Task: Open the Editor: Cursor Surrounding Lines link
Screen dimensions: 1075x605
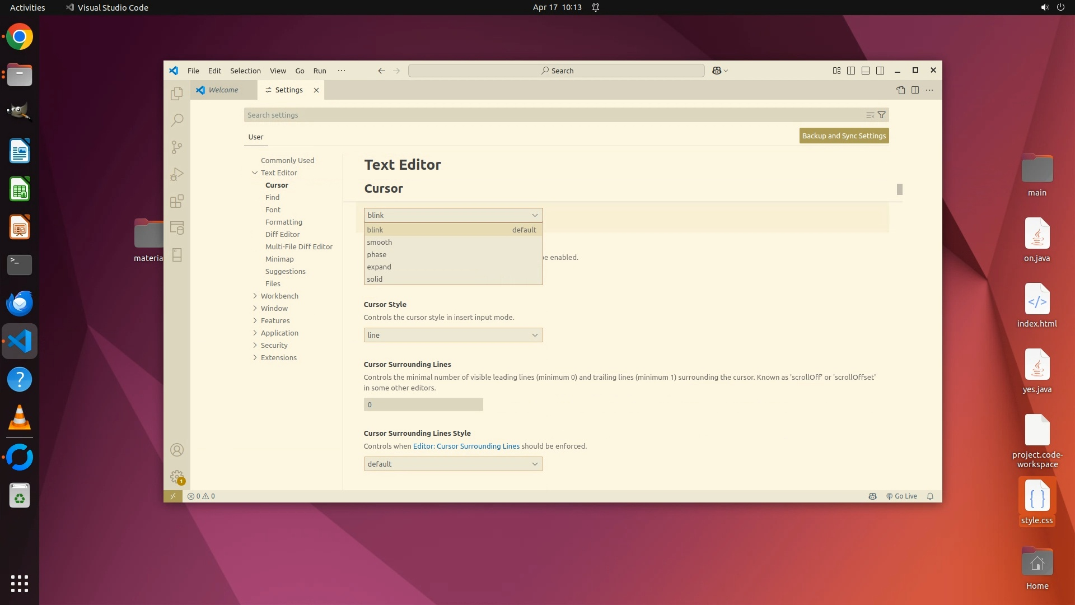Action: pos(466,446)
